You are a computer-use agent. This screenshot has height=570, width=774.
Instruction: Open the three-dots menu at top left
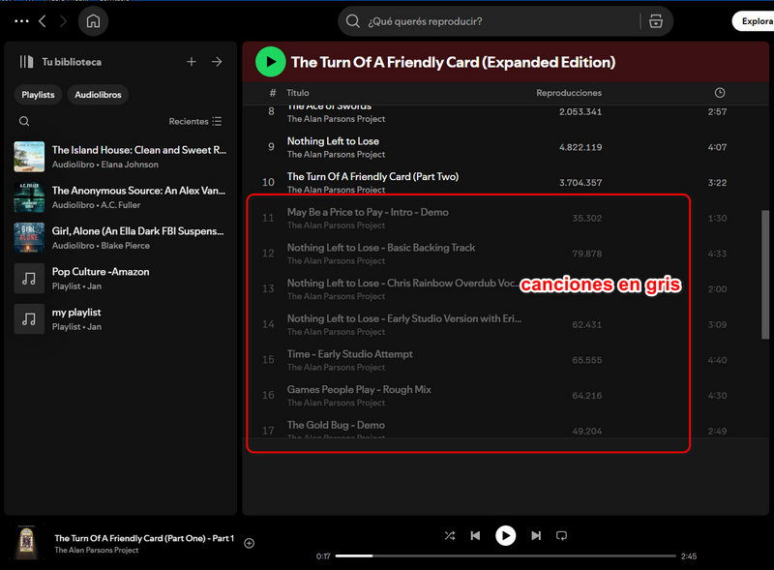pyautogui.click(x=21, y=20)
